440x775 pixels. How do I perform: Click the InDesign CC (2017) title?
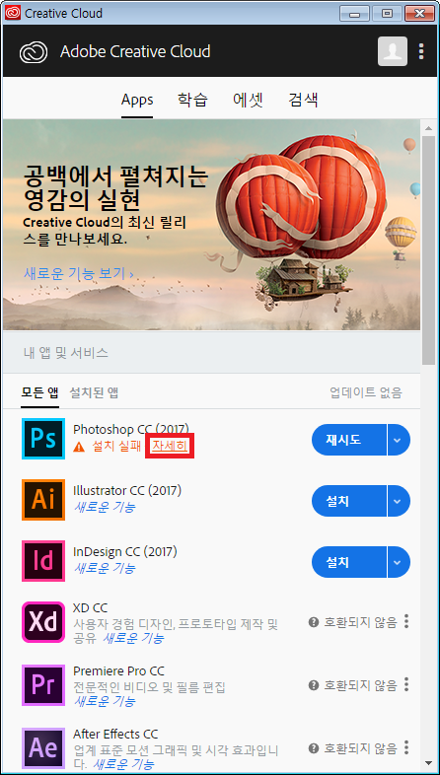(125, 551)
